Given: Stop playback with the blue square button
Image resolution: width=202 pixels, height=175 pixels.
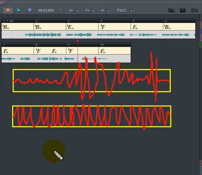Looking at the screenshot, I should [30, 10].
